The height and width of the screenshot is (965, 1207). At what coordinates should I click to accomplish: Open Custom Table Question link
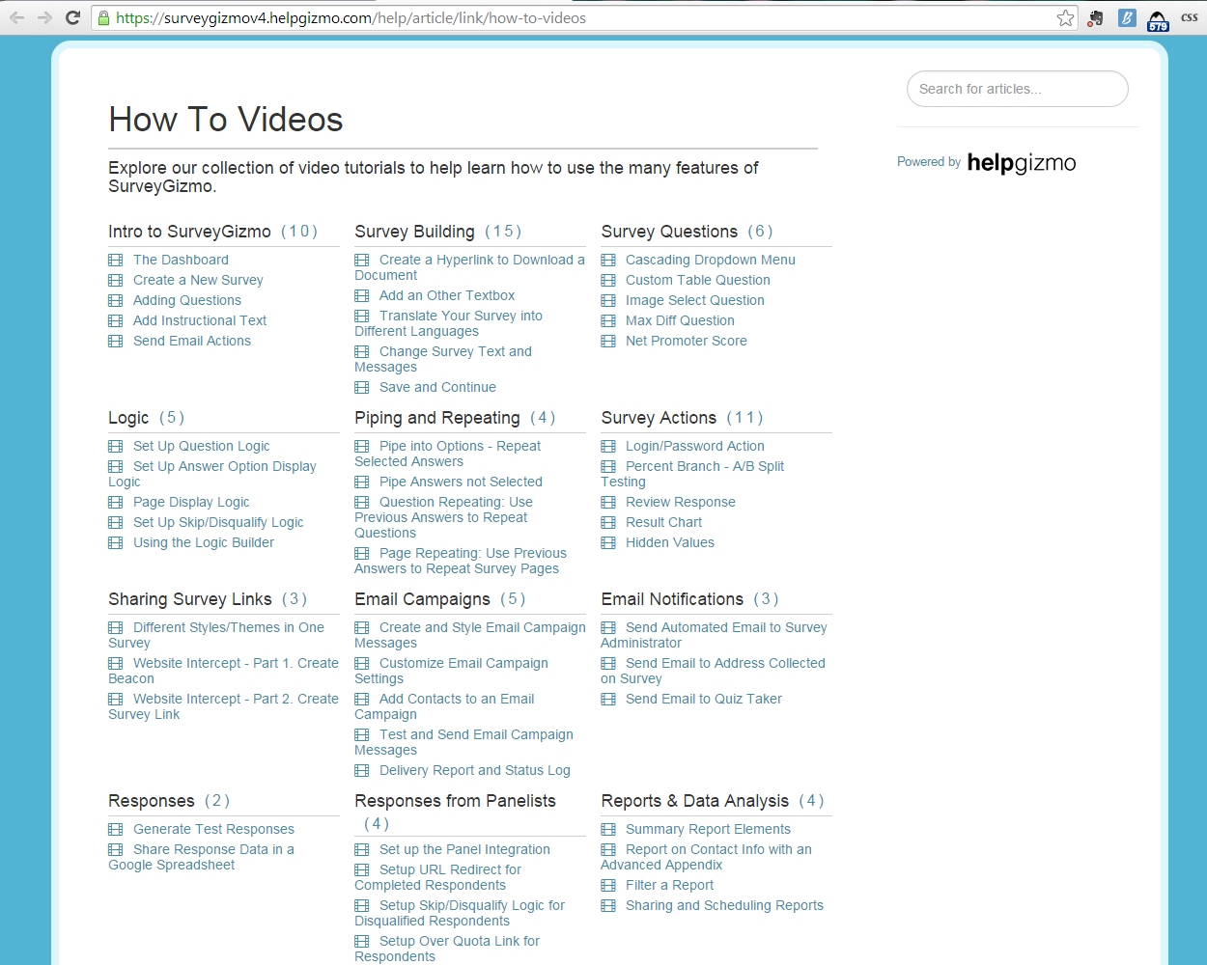coord(698,280)
